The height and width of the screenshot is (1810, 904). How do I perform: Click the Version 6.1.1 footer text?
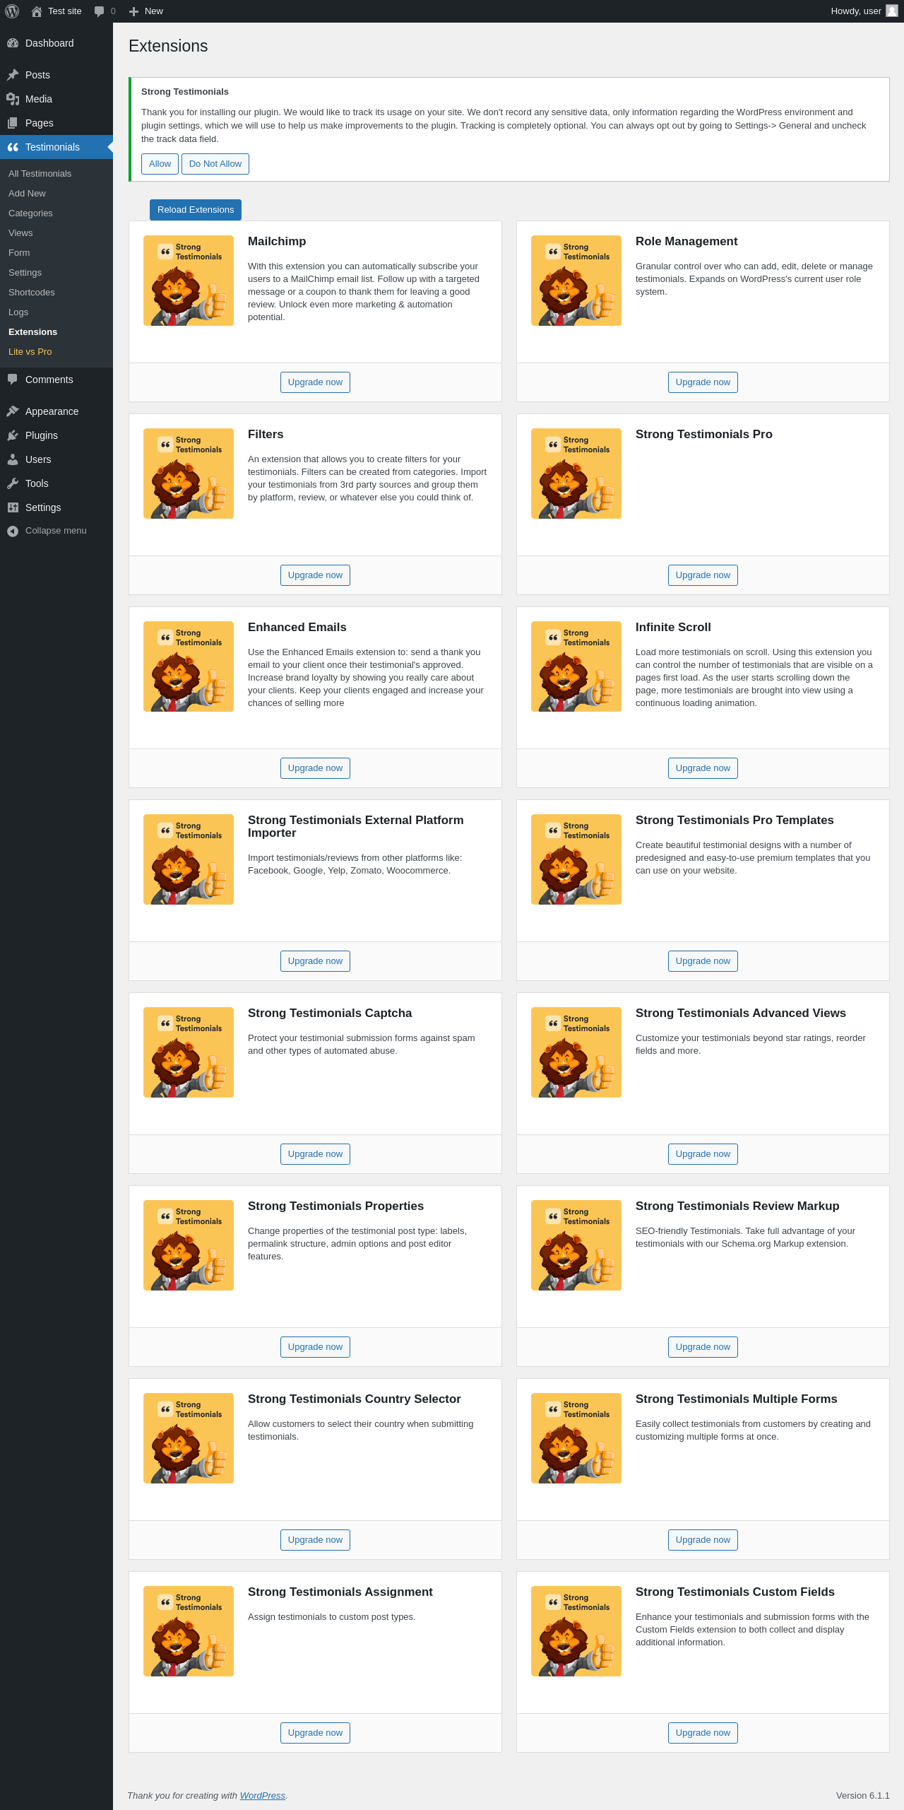tap(863, 1796)
